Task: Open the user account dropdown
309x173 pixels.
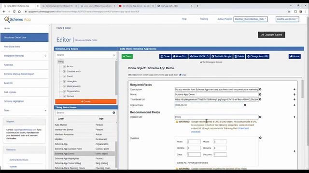Action: tap(287, 19)
